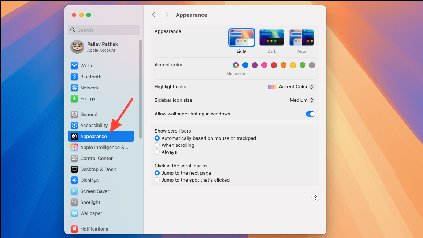
Task: Open Pallav Pathak Apple Account name
Action: (x=103, y=44)
